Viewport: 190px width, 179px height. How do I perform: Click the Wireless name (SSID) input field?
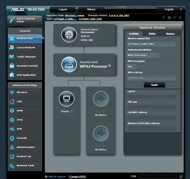coord(151,44)
